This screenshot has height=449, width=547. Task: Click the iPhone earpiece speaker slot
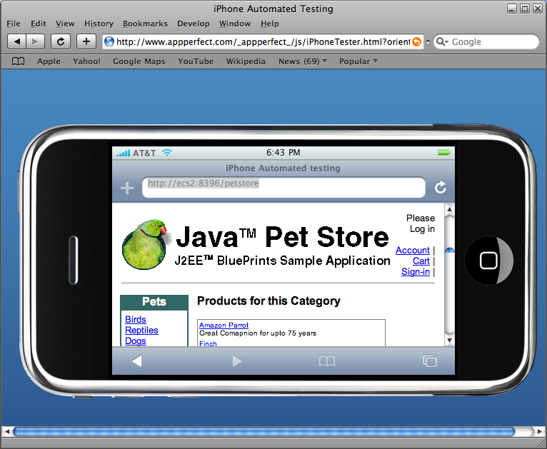tap(74, 260)
